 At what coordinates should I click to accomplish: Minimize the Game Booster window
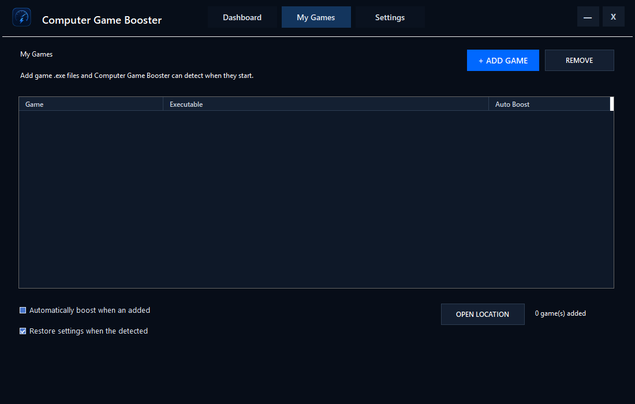(588, 17)
